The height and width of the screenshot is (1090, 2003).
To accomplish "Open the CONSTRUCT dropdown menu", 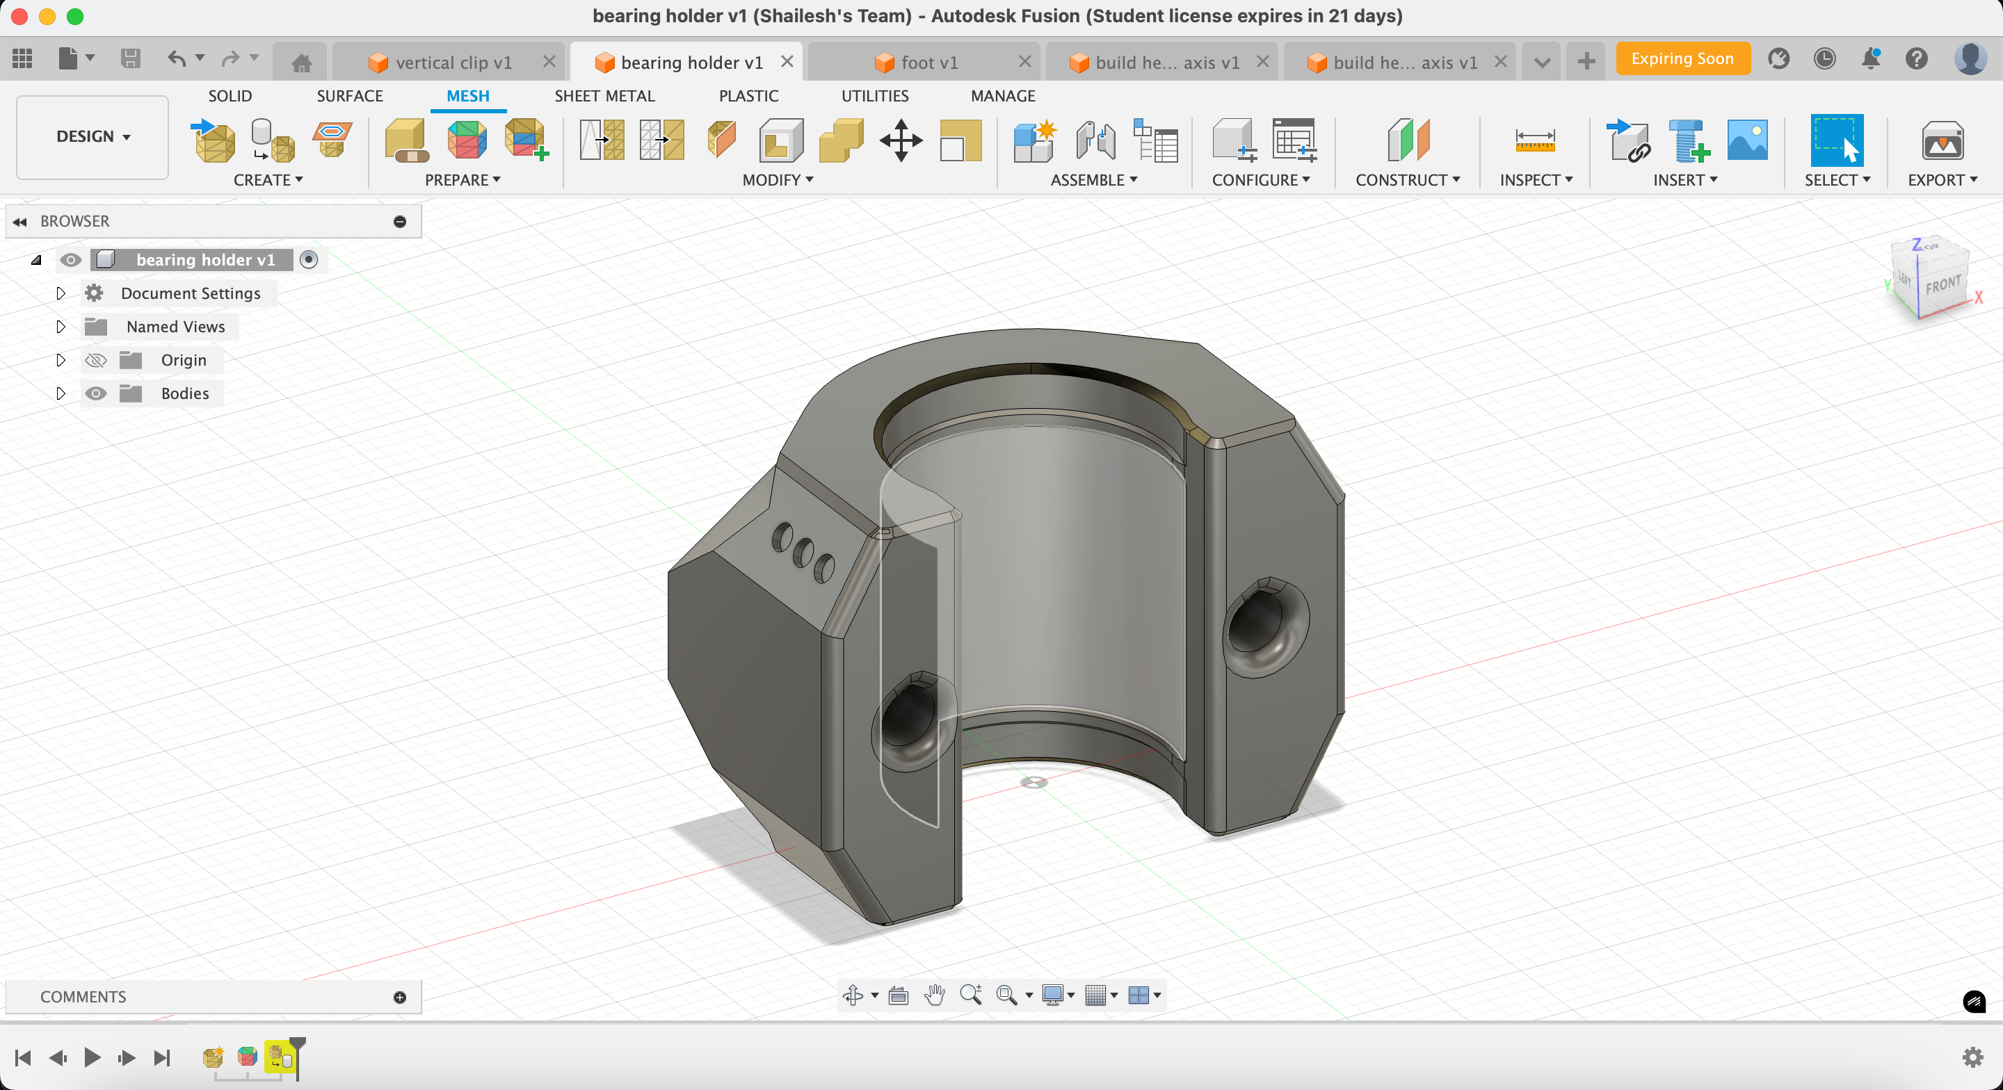I will tap(1408, 179).
